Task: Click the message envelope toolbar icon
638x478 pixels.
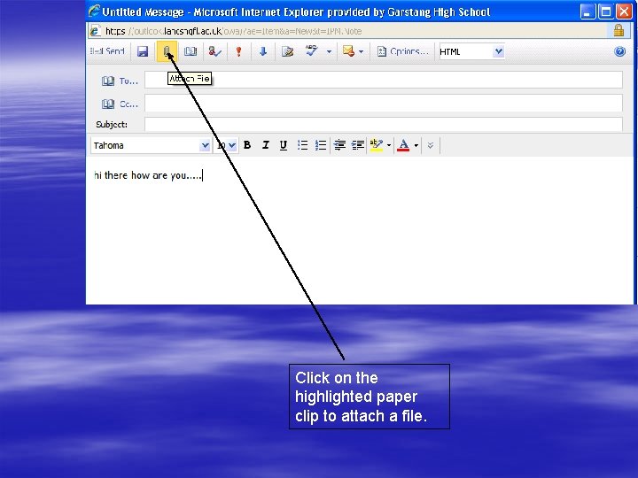Action: 348,50
